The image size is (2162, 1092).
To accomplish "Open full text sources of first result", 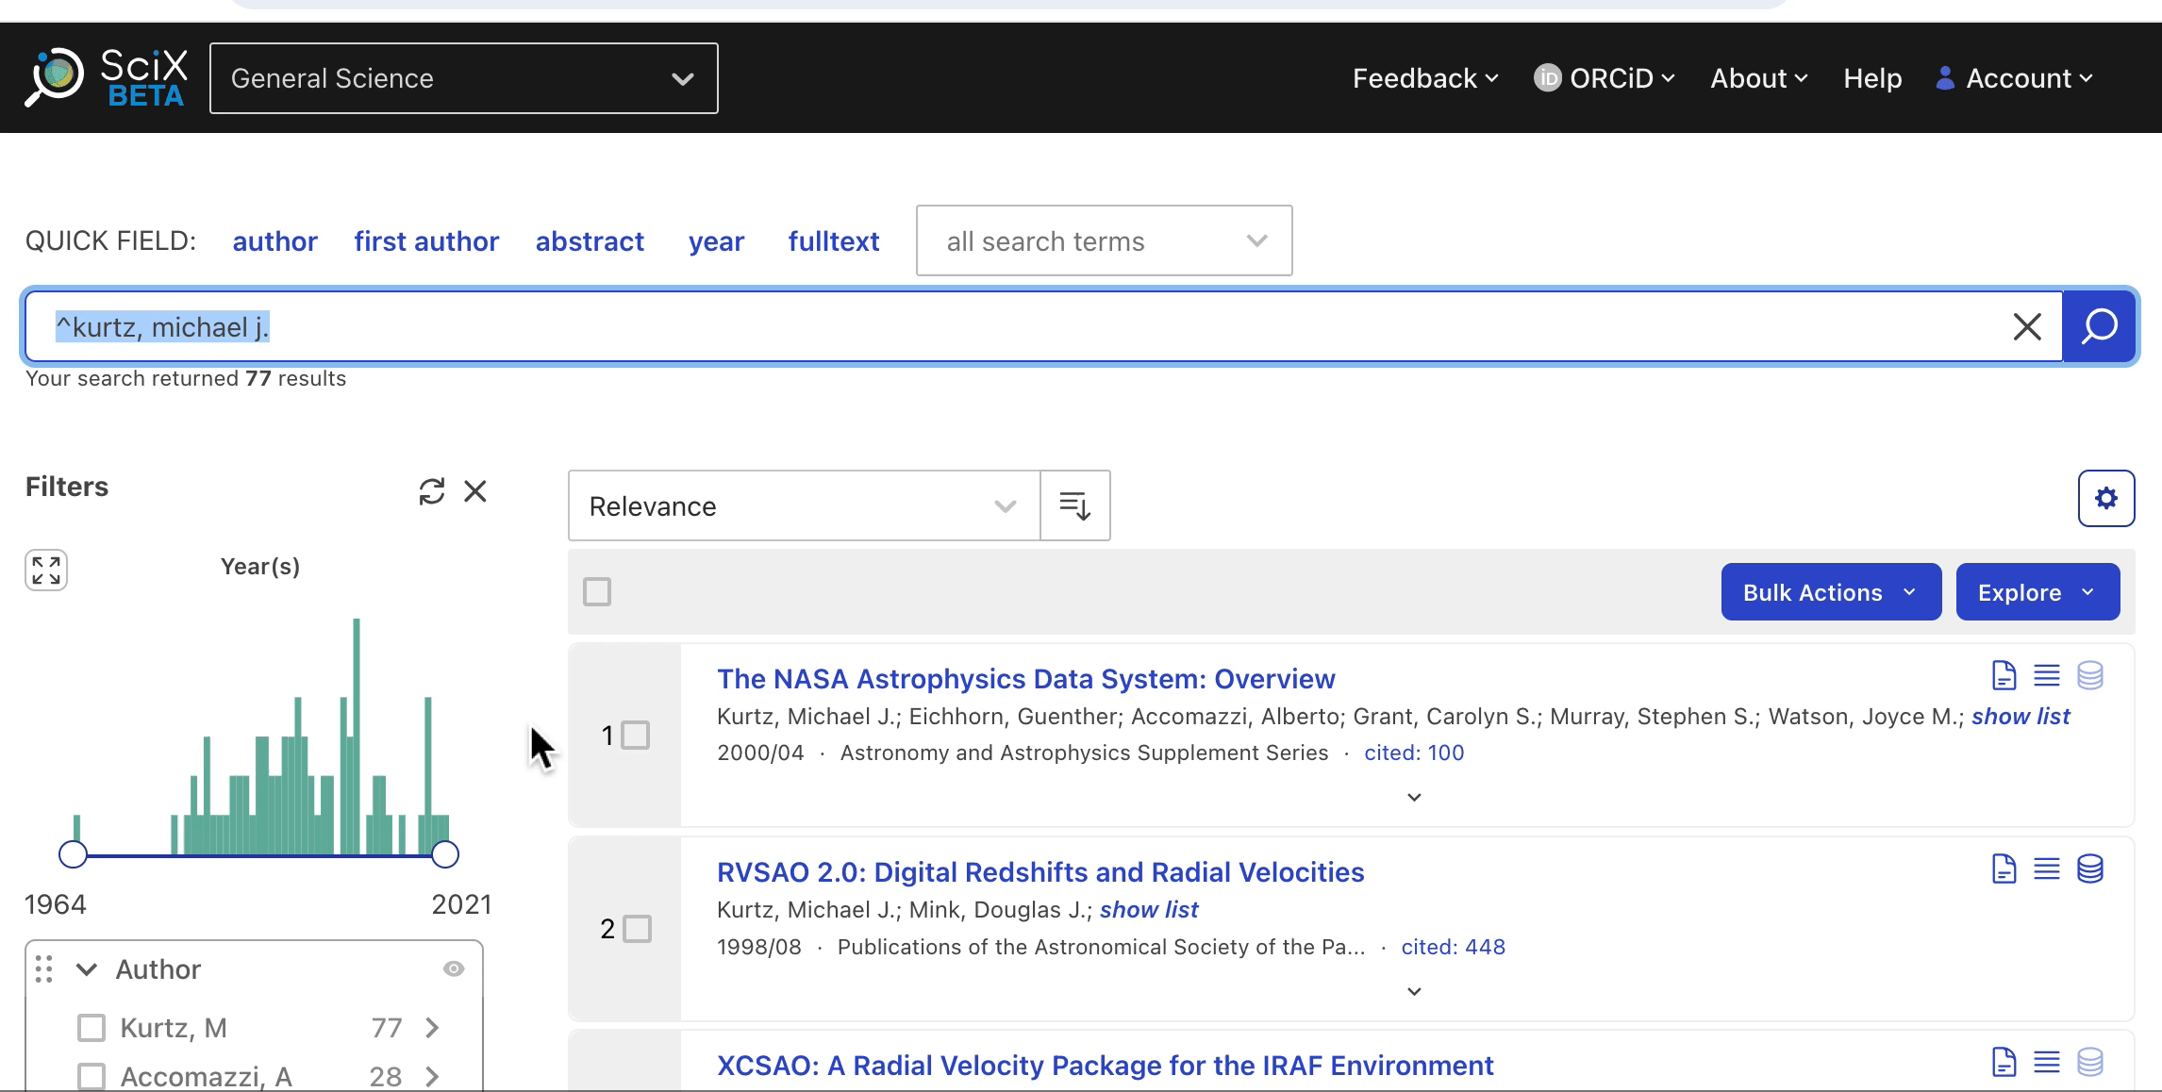I will (x=2004, y=676).
